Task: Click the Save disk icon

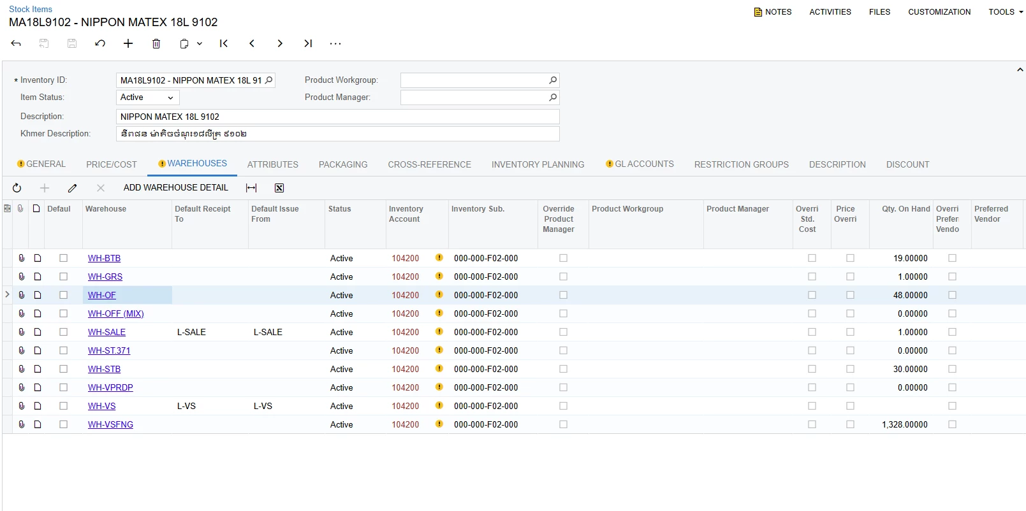Action: pyautogui.click(x=72, y=43)
